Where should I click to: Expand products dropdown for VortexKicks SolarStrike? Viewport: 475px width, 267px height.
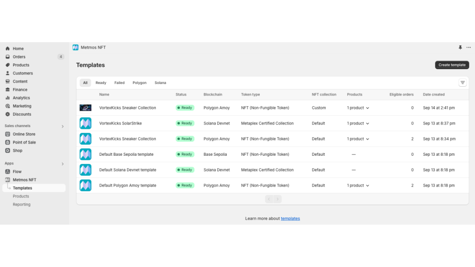(358, 123)
